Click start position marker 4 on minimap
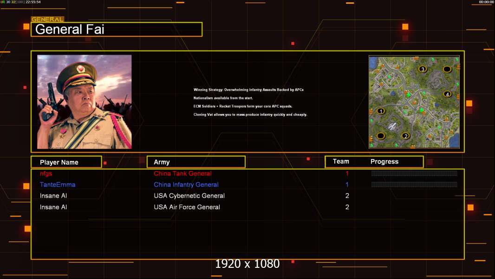This screenshot has width=495, height=279. (447, 94)
